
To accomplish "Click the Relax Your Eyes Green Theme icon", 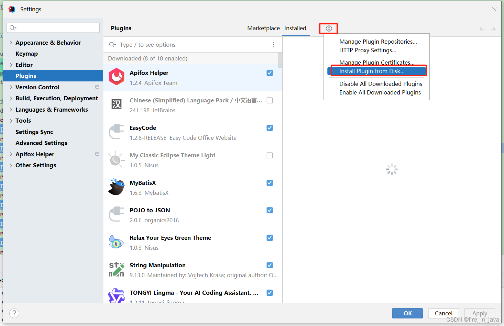I will pos(117,242).
